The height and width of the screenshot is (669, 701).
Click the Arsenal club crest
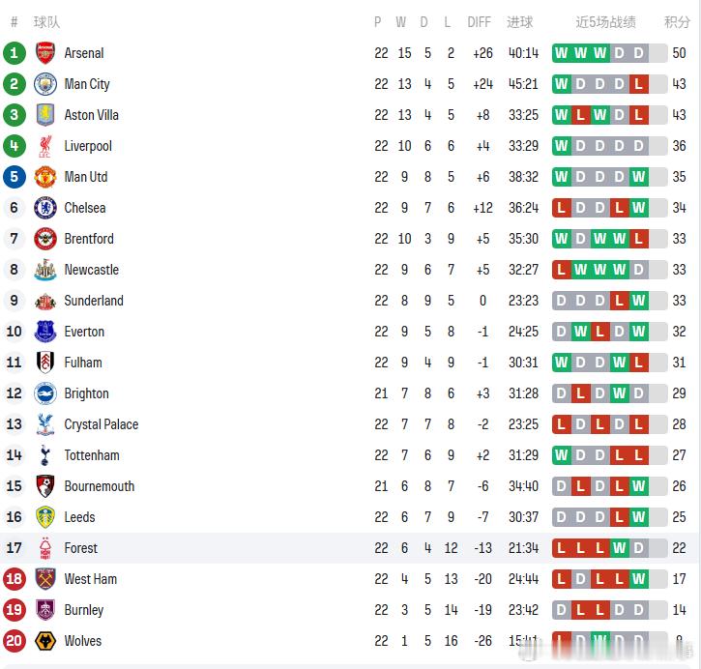[x=45, y=53]
